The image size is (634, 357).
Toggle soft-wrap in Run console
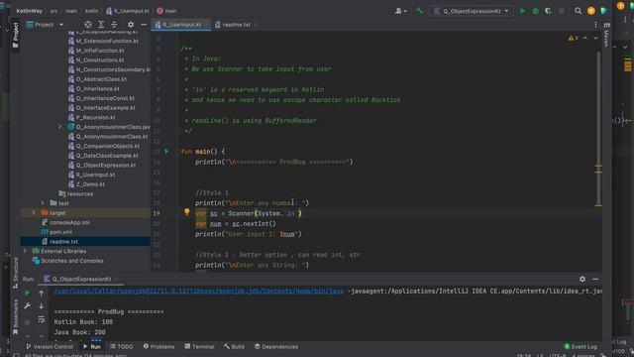point(42,319)
